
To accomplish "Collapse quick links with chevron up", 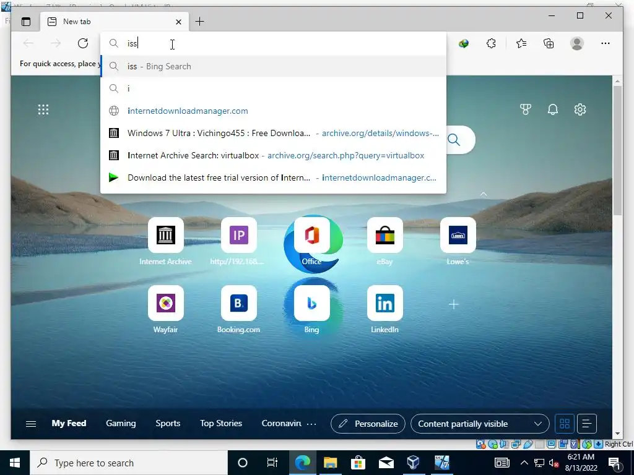I will click(483, 194).
